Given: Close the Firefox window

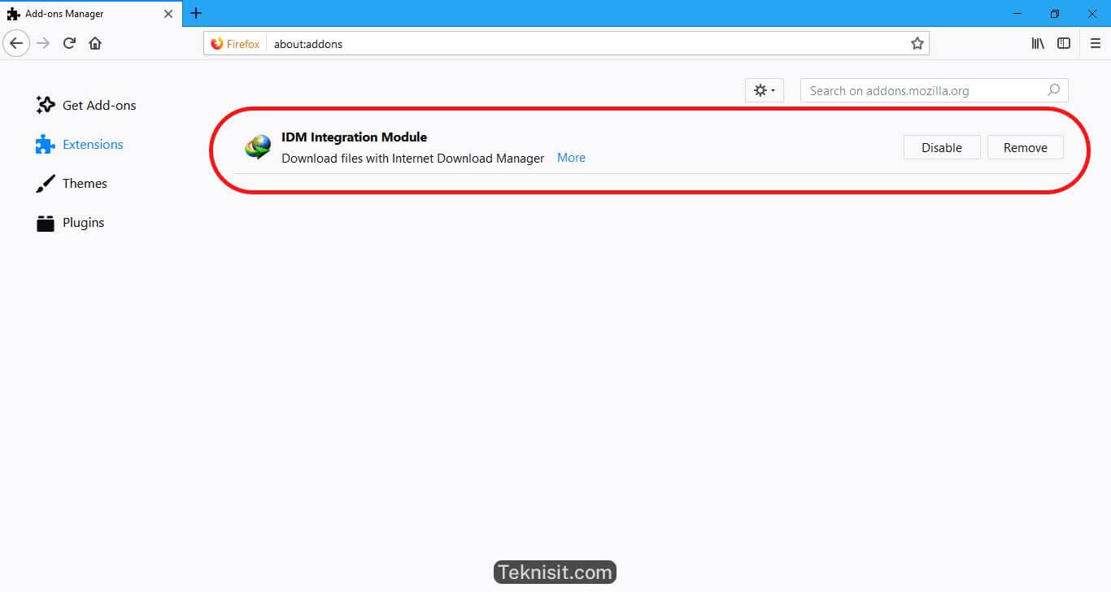Looking at the screenshot, I should (x=1092, y=13).
